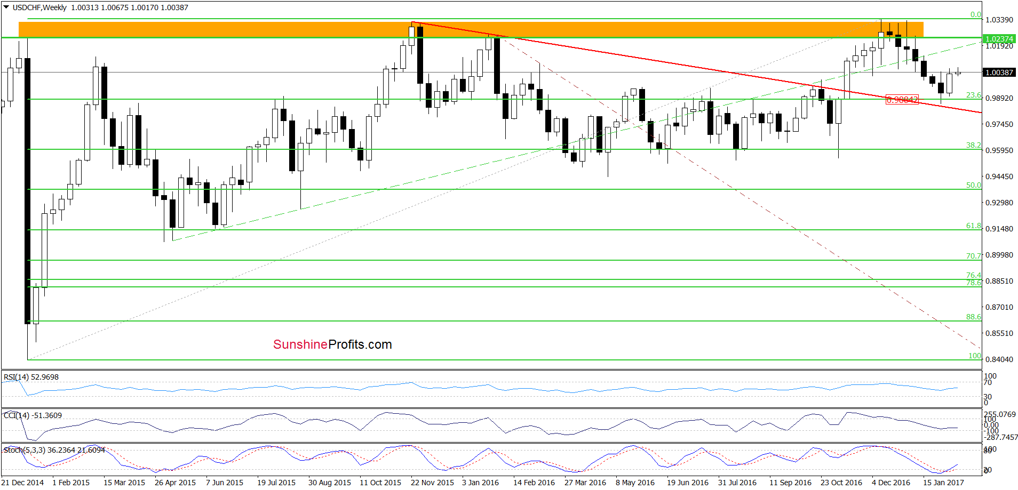Click the 4 Dec 2016 date label
Screen dimensions: 1018x490
[x=891, y=483]
